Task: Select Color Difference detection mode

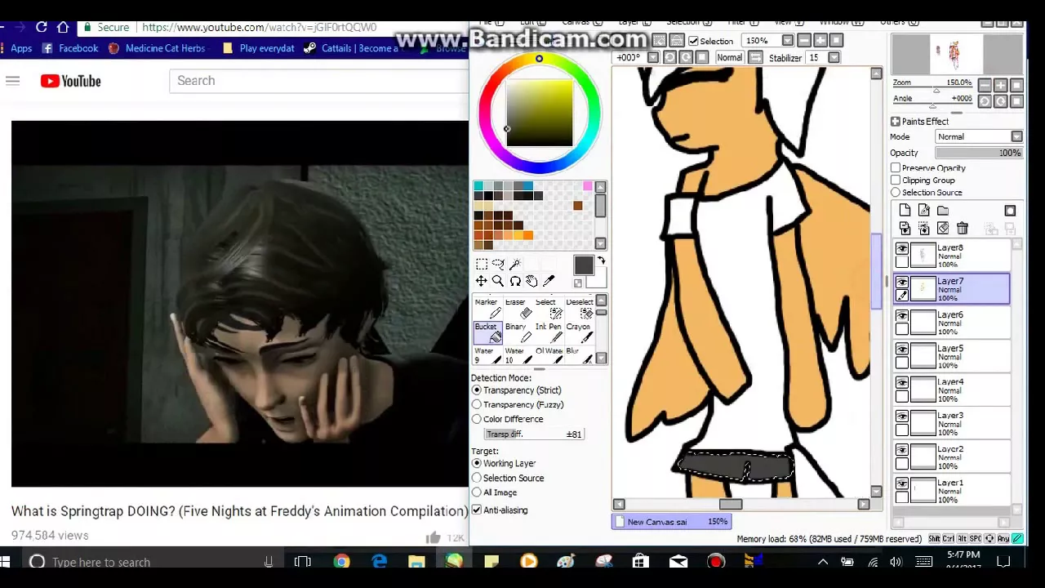Action: tap(477, 420)
